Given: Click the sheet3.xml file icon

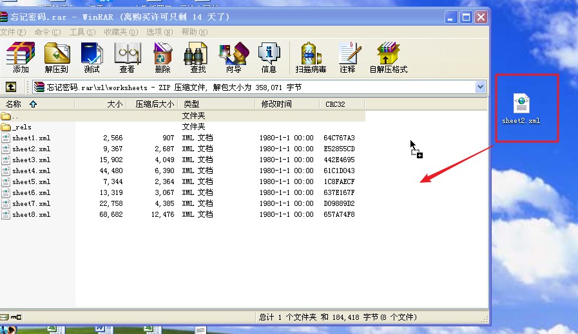Looking at the screenshot, I should (6, 160).
